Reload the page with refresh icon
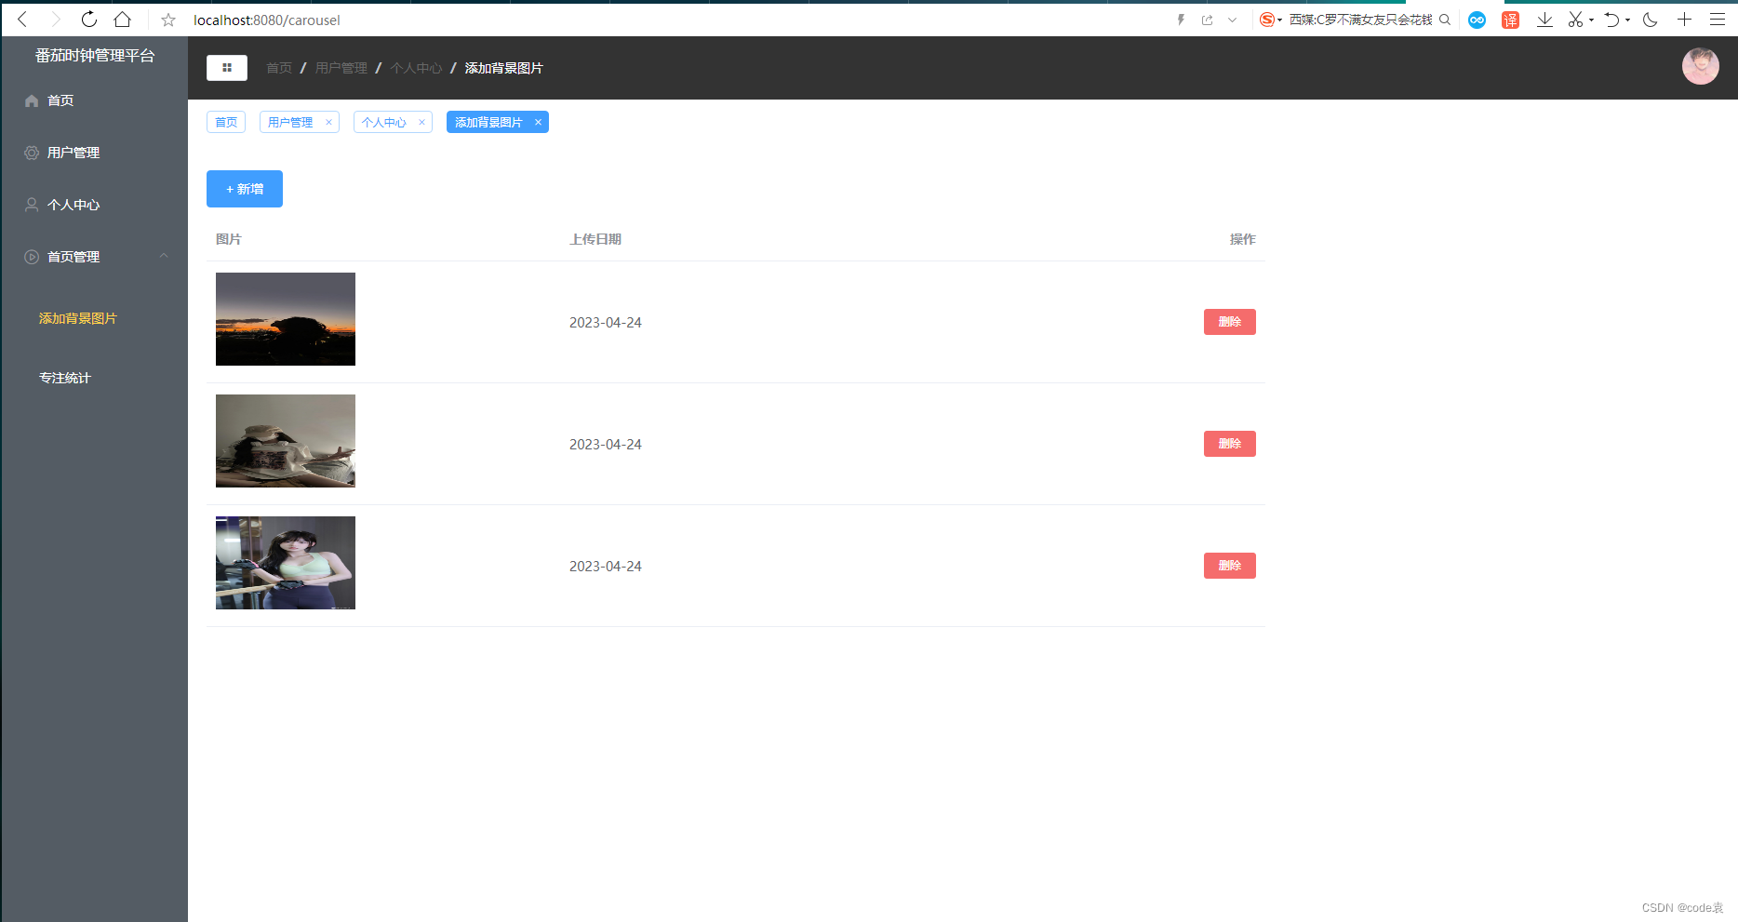 (x=89, y=20)
